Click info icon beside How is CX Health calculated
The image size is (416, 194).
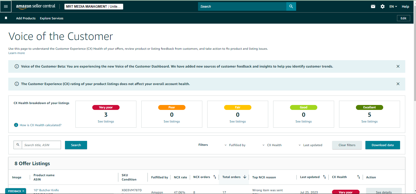[x=16, y=125]
